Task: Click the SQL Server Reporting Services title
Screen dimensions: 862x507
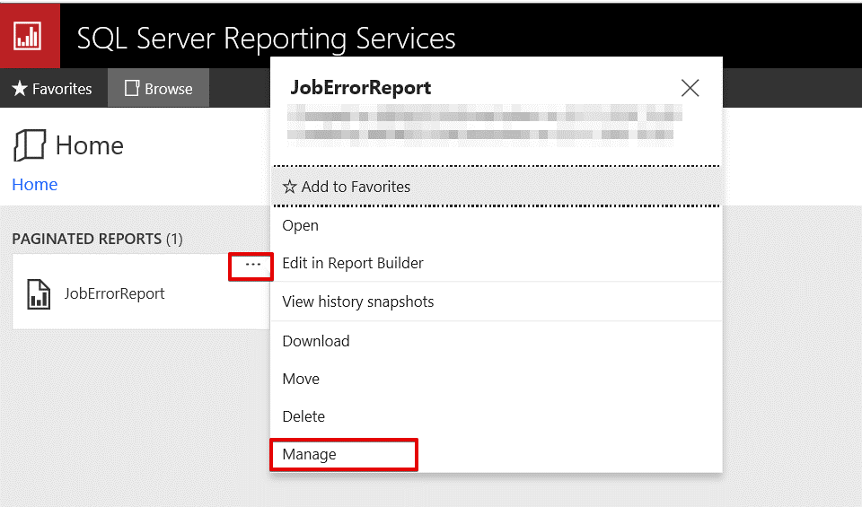Action: (266, 39)
